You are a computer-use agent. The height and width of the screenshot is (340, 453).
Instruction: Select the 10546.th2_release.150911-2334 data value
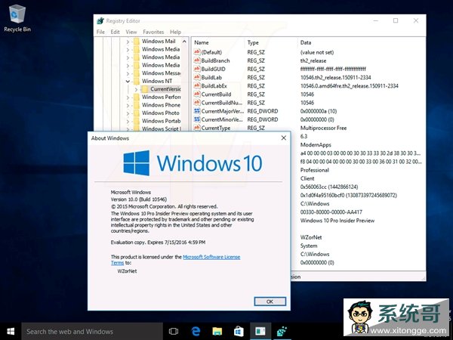335,78
